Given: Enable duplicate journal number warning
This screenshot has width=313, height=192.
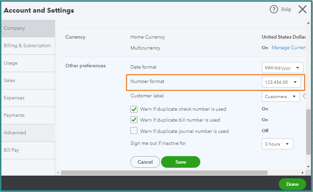Looking at the screenshot, I should point(134,131).
